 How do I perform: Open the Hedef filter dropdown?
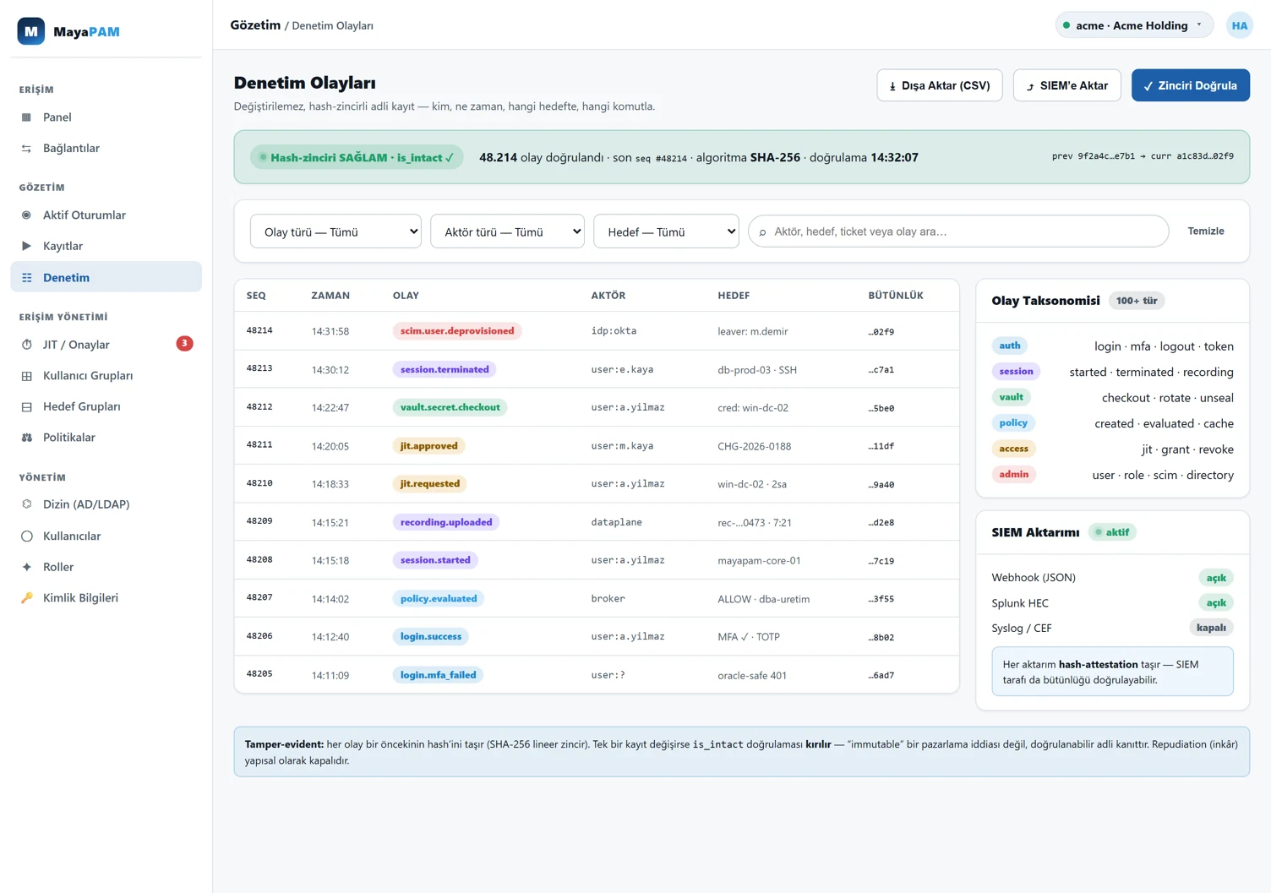(666, 231)
